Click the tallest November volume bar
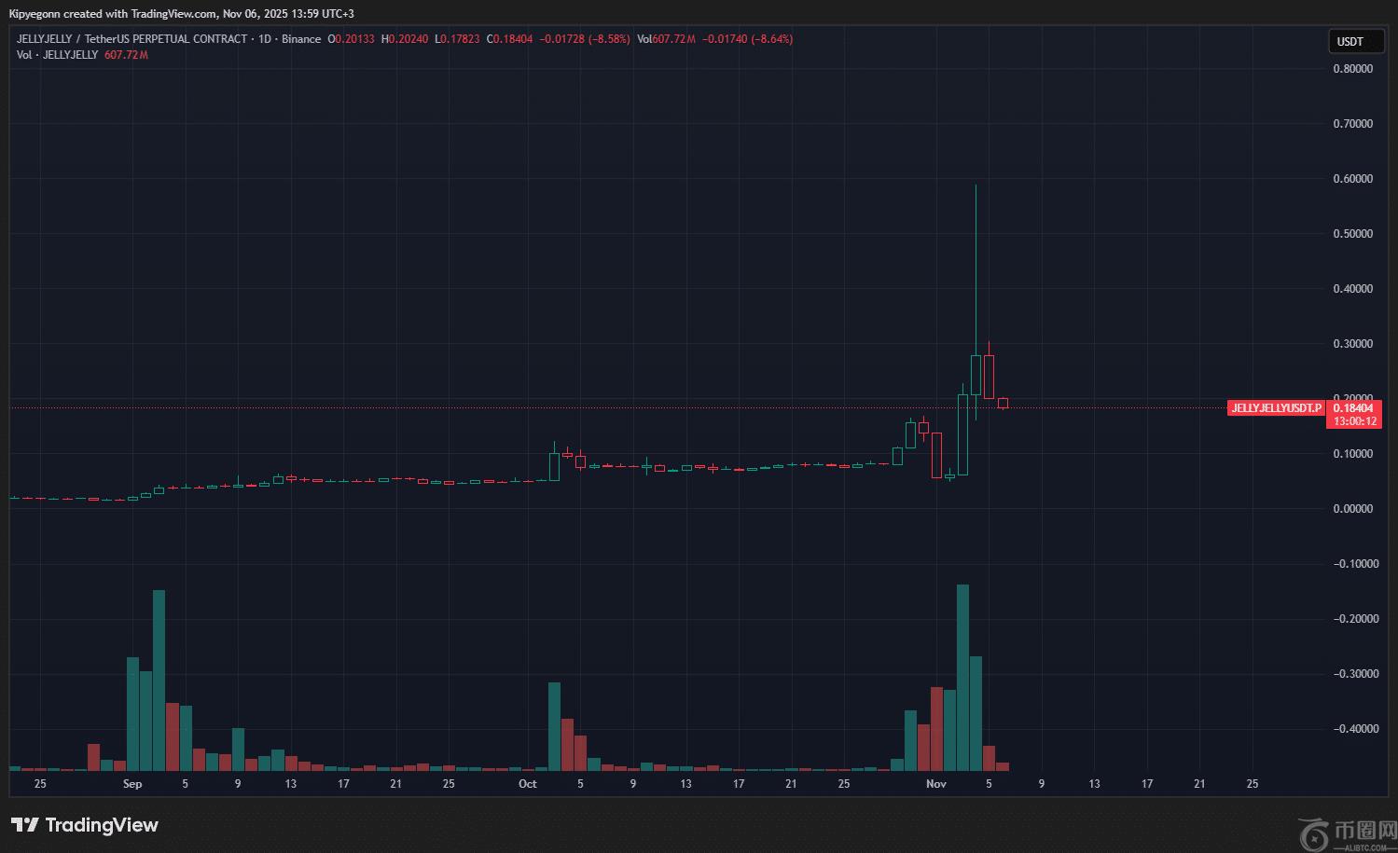The height and width of the screenshot is (853, 1398). (x=962, y=678)
